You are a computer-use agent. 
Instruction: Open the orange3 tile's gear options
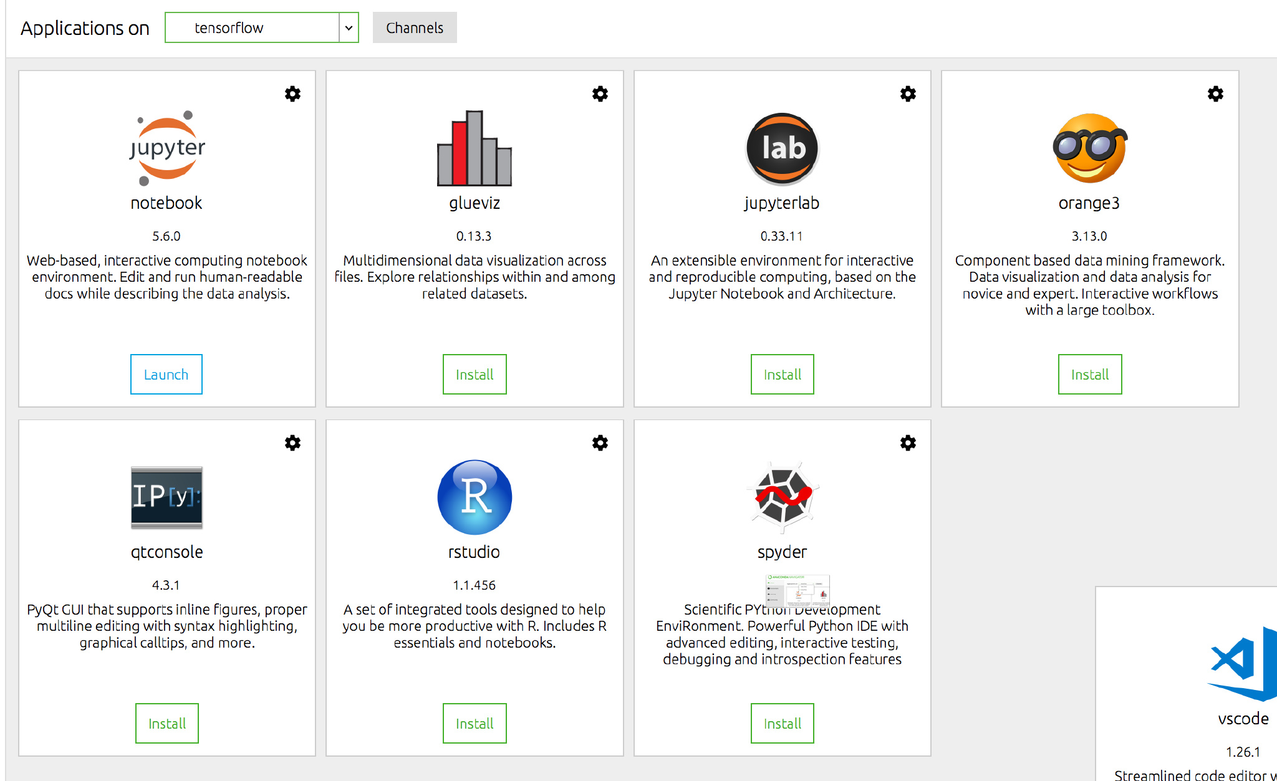coord(1215,94)
